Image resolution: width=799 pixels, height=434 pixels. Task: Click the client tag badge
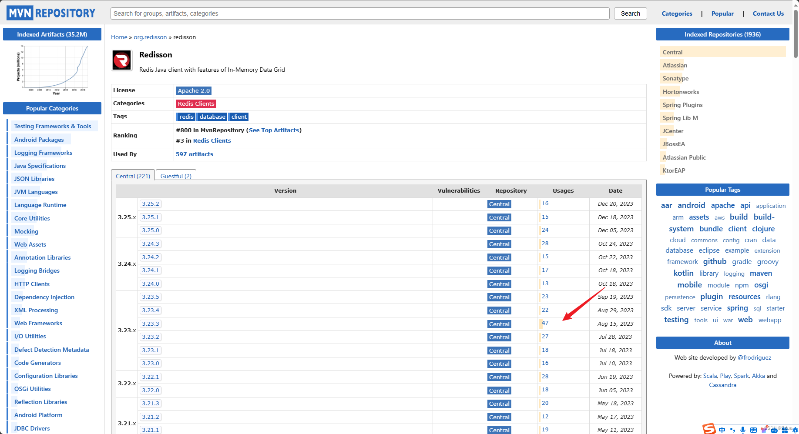tap(239, 117)
